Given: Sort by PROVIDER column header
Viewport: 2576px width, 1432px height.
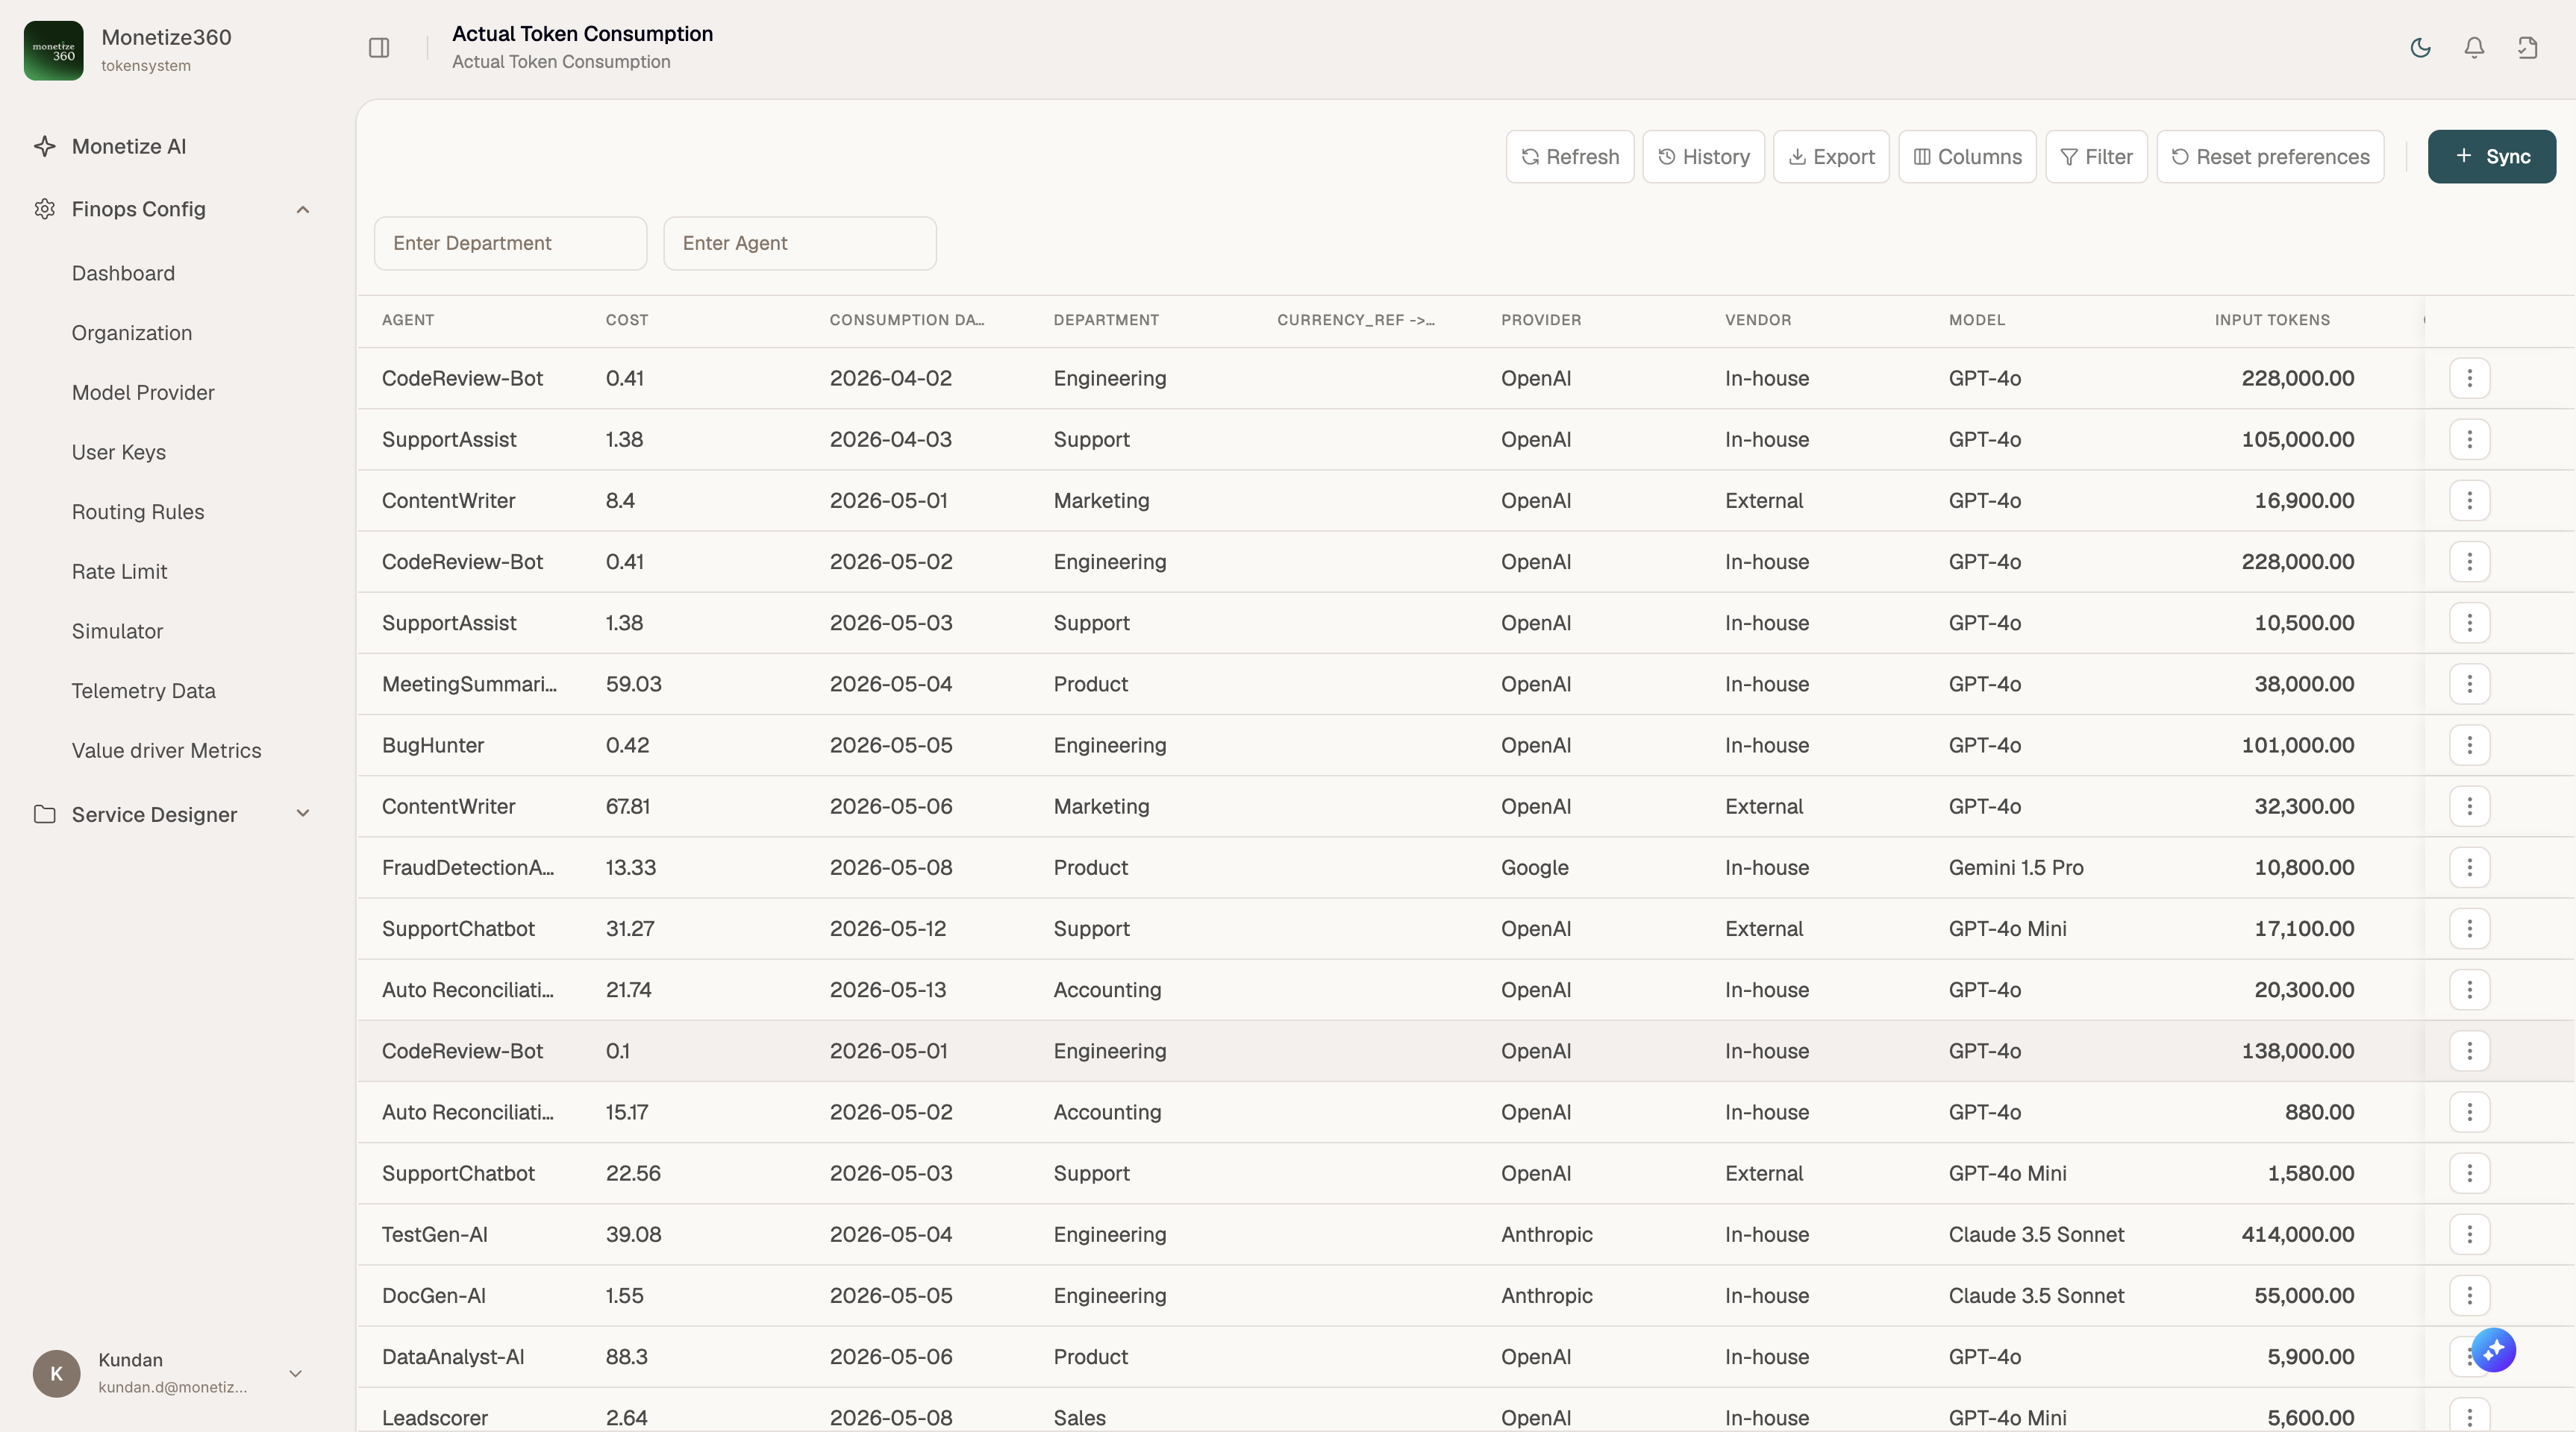Looking at the screenshot, I should [x=1541, y=320].
